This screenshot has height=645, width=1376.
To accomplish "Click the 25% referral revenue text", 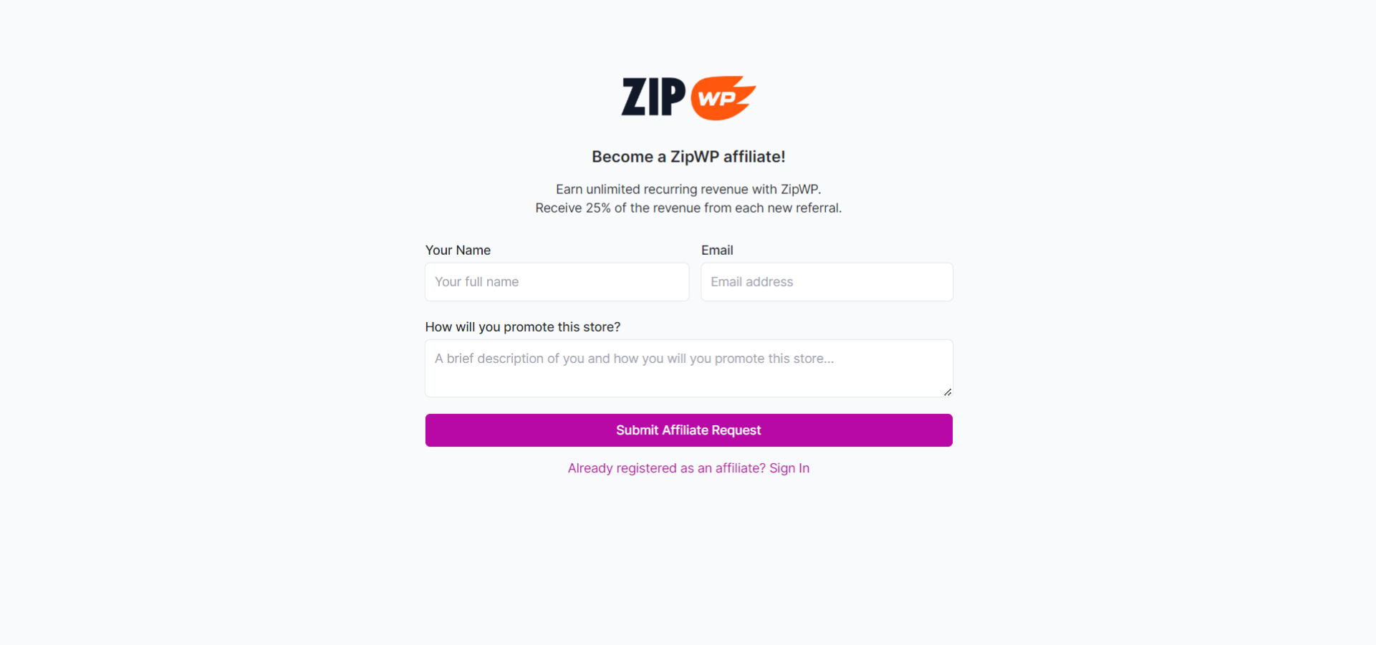I will point(688,208).
